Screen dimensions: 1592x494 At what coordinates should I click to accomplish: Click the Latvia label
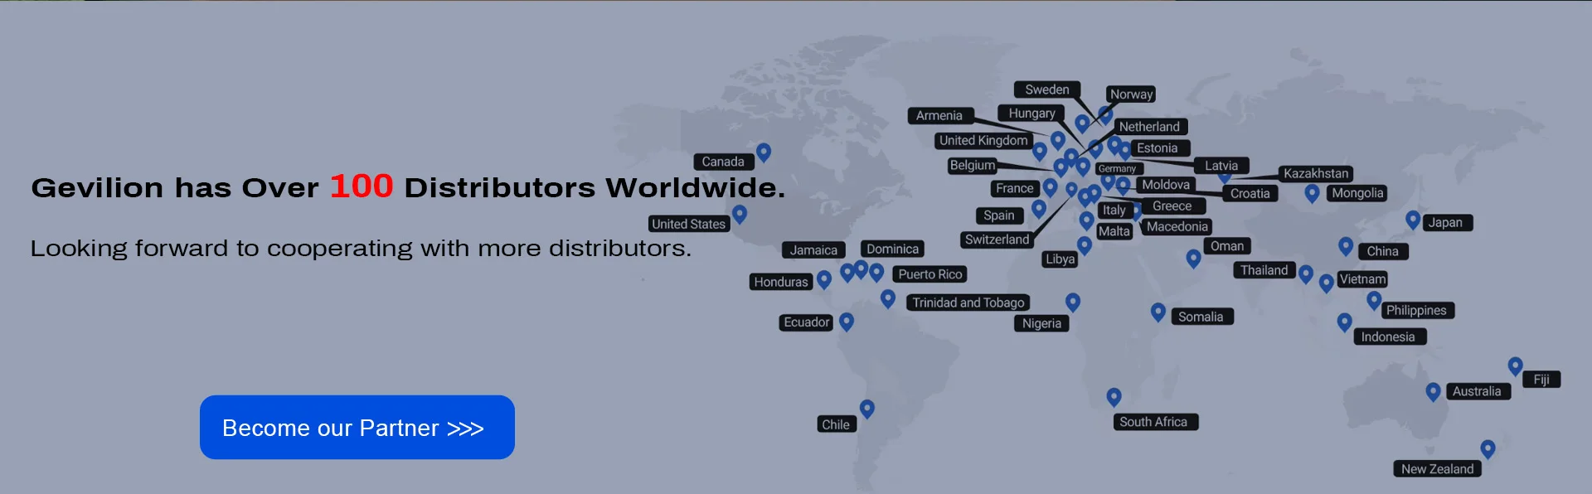[1221, 166]
